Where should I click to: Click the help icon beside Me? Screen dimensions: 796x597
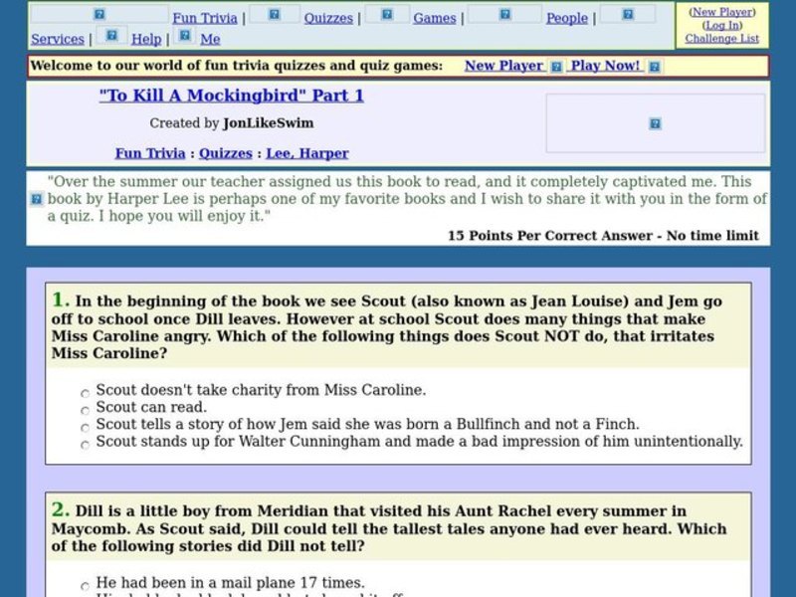pos(185,36)
